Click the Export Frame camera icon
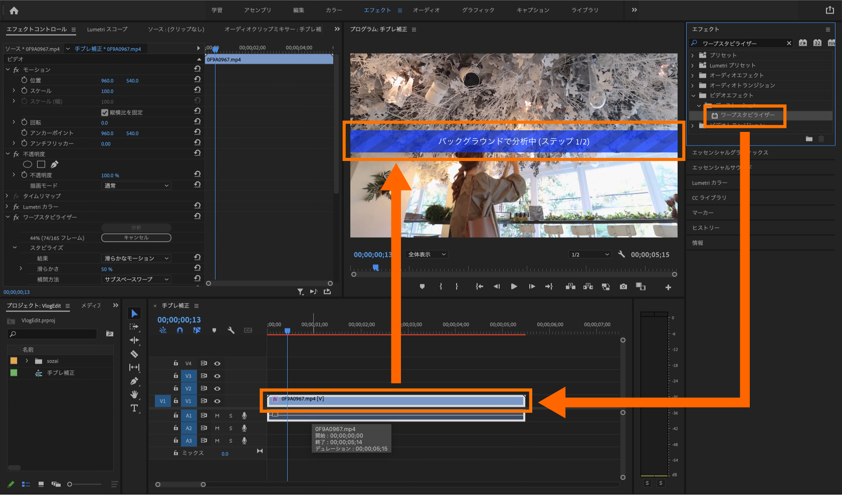842x495 pixels. tap(623, 286)
